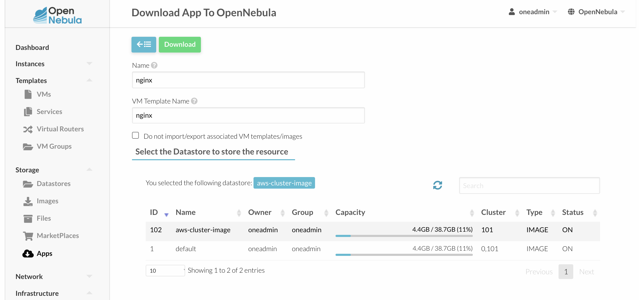Open the MarketPlaces page
The image size is (639, 300).
coord(58,236)
